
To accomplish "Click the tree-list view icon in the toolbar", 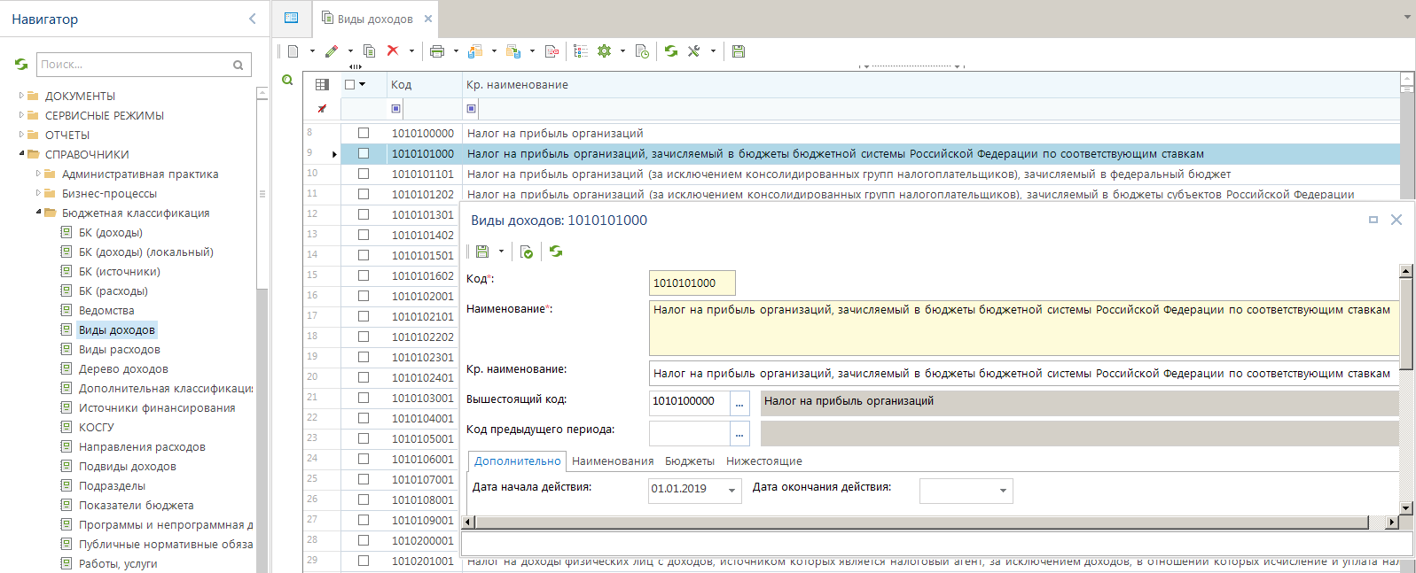I will [x=581, y=51].
